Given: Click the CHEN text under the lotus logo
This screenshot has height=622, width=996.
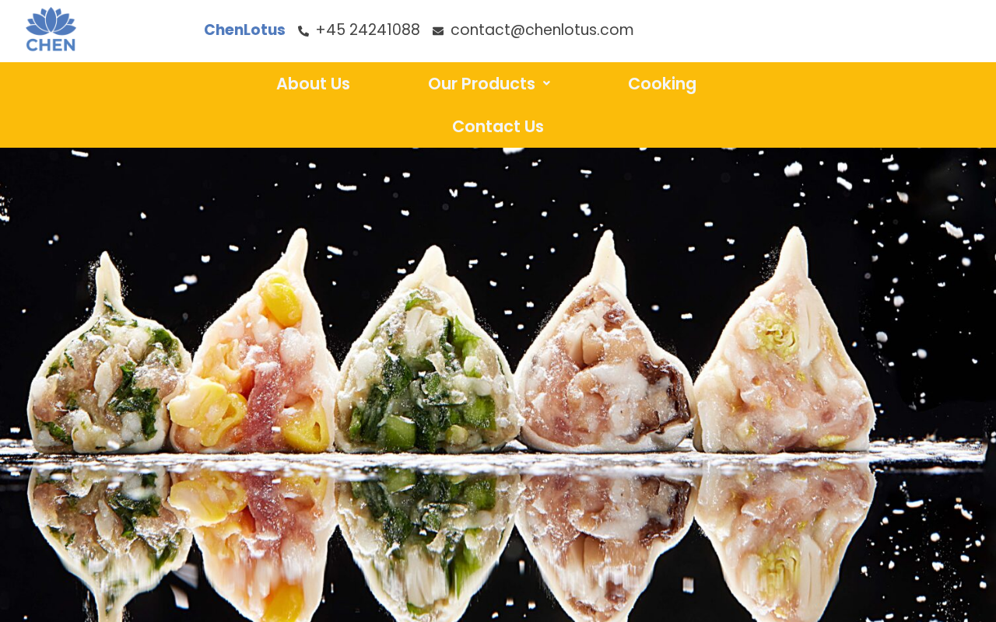Looking at the screenshot, I should point(51,44).
